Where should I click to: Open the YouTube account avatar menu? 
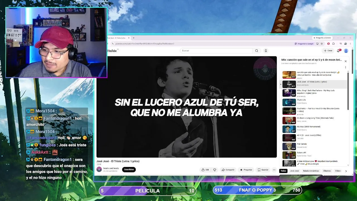coord(346,51)
